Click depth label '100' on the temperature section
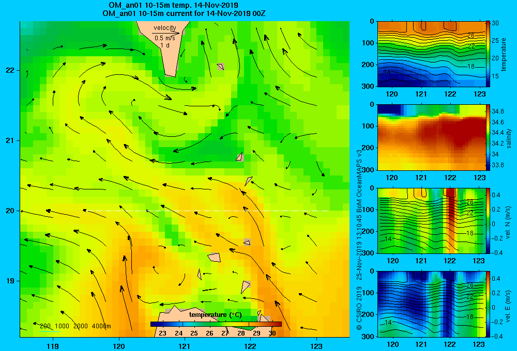This screenshot has width=517, height=351. point(368,43)
